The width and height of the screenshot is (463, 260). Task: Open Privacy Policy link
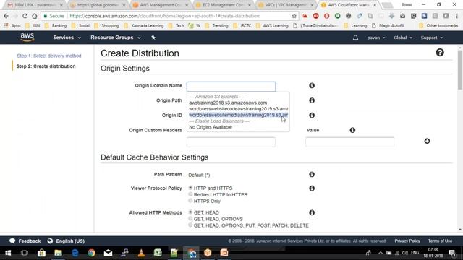(407, 240)
